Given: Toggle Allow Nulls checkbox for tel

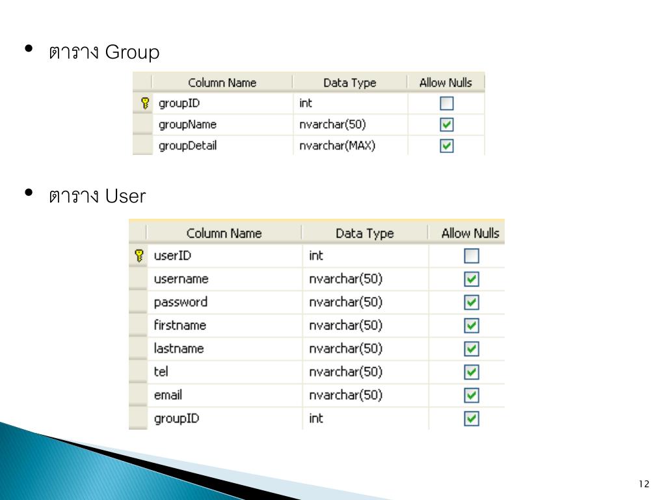Looking at the screenshot, I should click(x=472, y=372).
